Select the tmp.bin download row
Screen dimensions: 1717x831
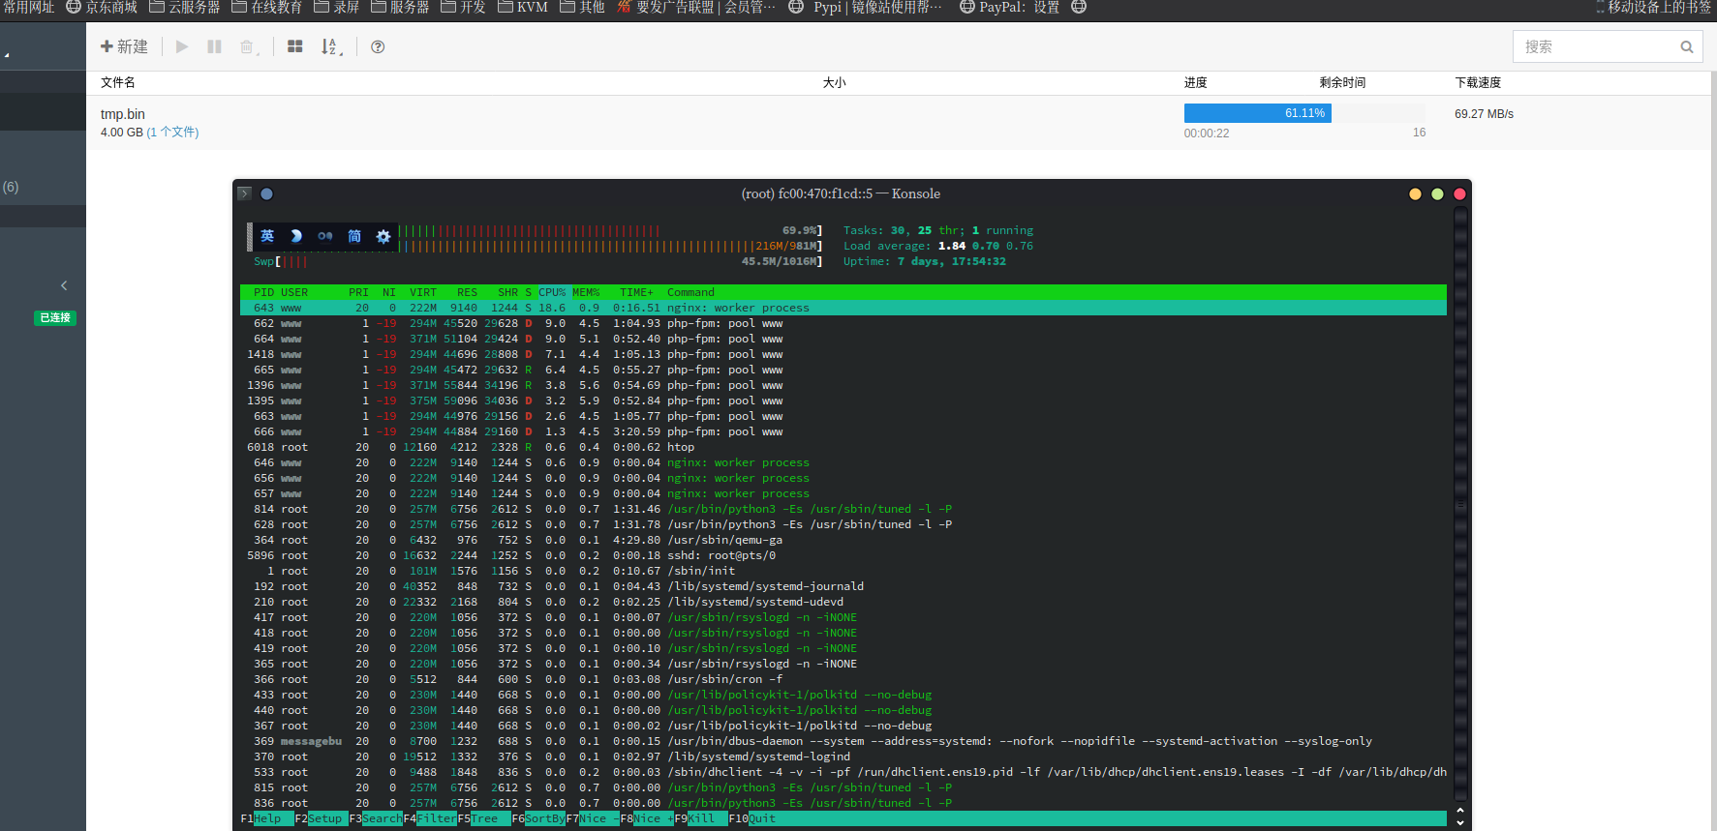(899, 123)
